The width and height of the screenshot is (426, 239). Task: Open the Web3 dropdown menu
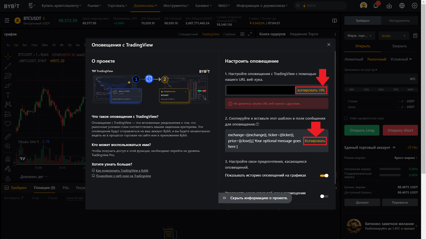(x=224, y=6)
